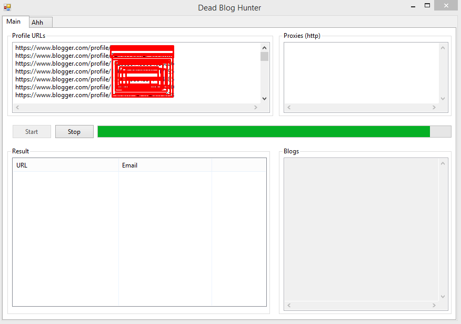Click Proxies box scroll up arrow
461x324 pixels.
tap(443, 48)
